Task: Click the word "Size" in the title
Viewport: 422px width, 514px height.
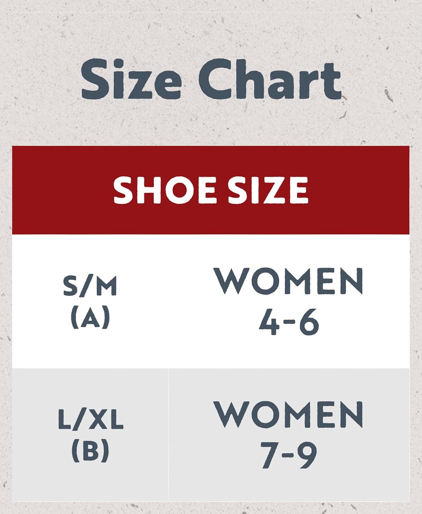Action: point(131,79)
